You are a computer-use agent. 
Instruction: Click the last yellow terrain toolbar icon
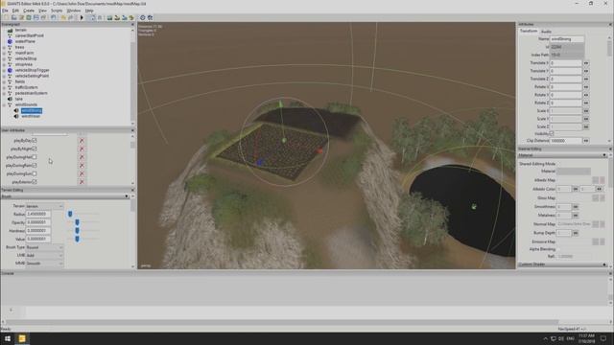pyautogui.click(x=131, y=17)
